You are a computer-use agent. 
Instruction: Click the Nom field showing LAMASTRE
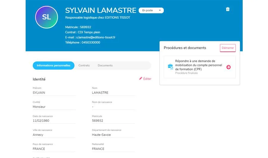[x=113, y=93]
